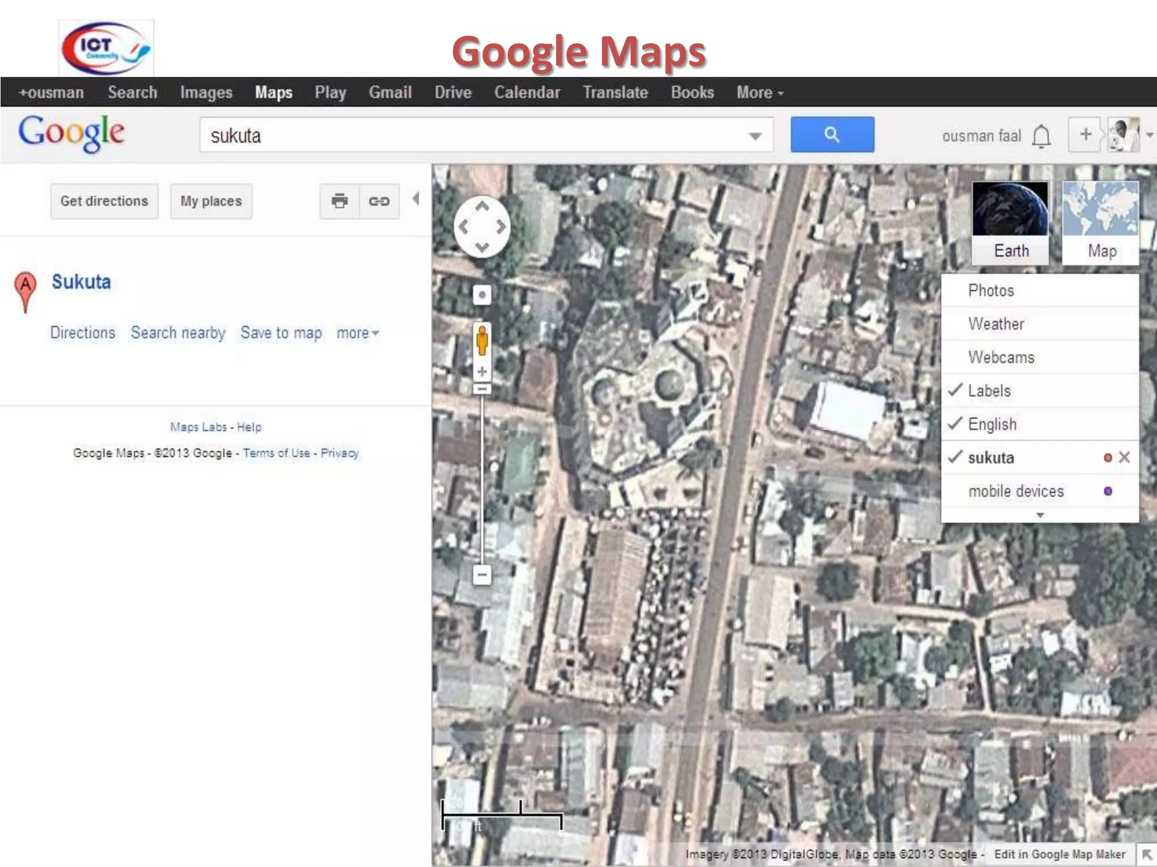Enable the Photos layer

click(1040, 291)
